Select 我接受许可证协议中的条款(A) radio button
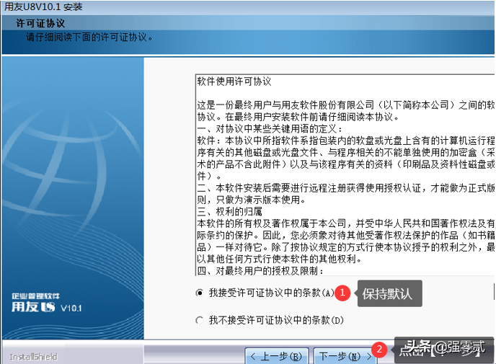The height and width of the screenshot is (364, 496). click(199, 293)
